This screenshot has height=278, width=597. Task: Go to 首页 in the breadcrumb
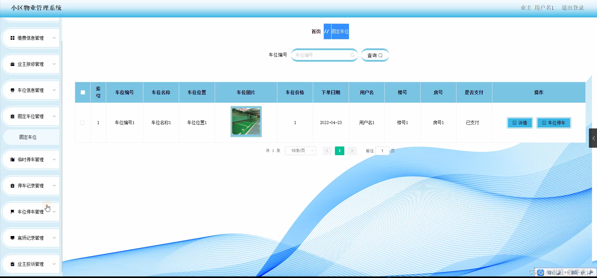316,31
